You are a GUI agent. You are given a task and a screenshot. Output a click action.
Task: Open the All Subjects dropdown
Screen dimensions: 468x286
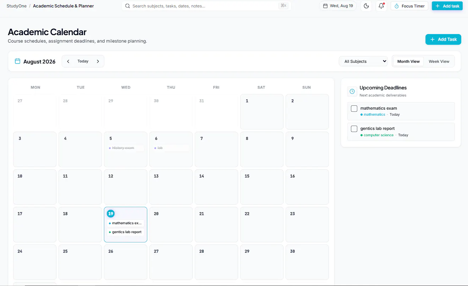click(363, 61)
